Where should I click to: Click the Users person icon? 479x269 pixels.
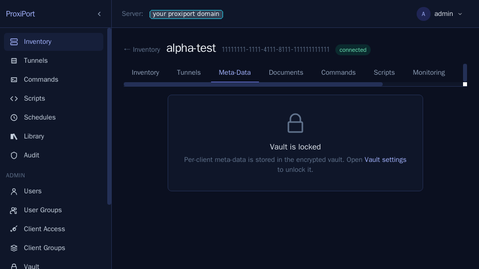14,191
